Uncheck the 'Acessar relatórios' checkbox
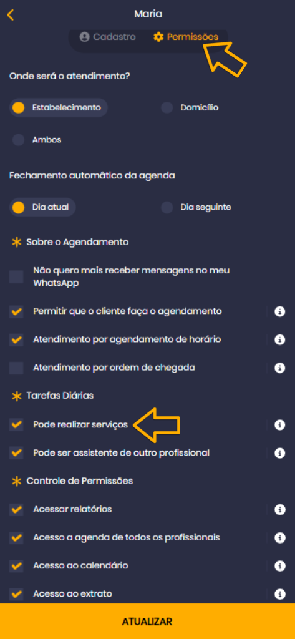Viewport: 295px width, 639px height. point(17,509)
